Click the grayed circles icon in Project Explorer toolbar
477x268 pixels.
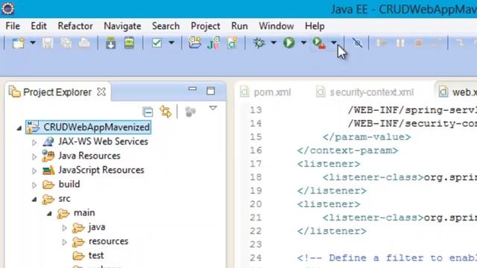[x=191, y=112]
